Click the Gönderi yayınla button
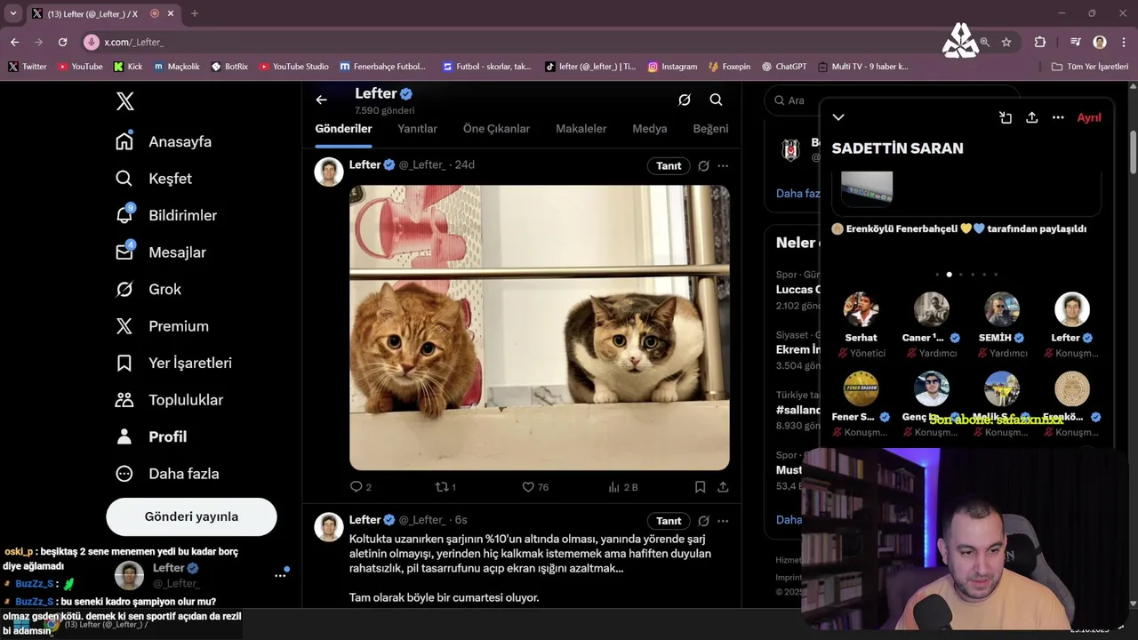This screenshot has height=640, width=1138. pyautogui.click(x=191, y=516)
